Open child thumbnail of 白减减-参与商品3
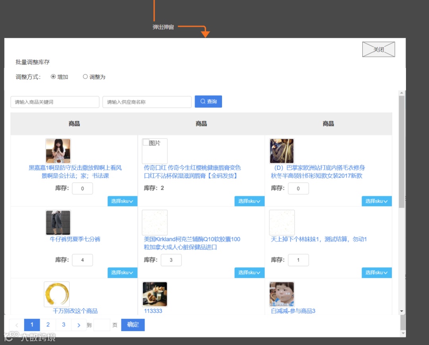Screen dimensions: 429x345 [282, 294]
